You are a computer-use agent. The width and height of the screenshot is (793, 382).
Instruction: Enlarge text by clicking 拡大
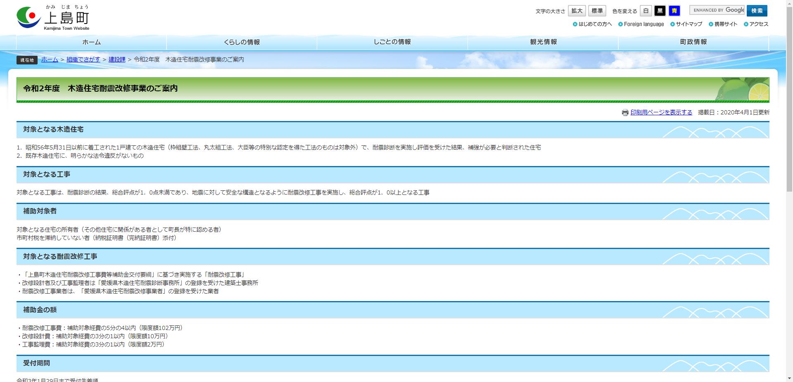pyautogui.click(x=577, y=11)
